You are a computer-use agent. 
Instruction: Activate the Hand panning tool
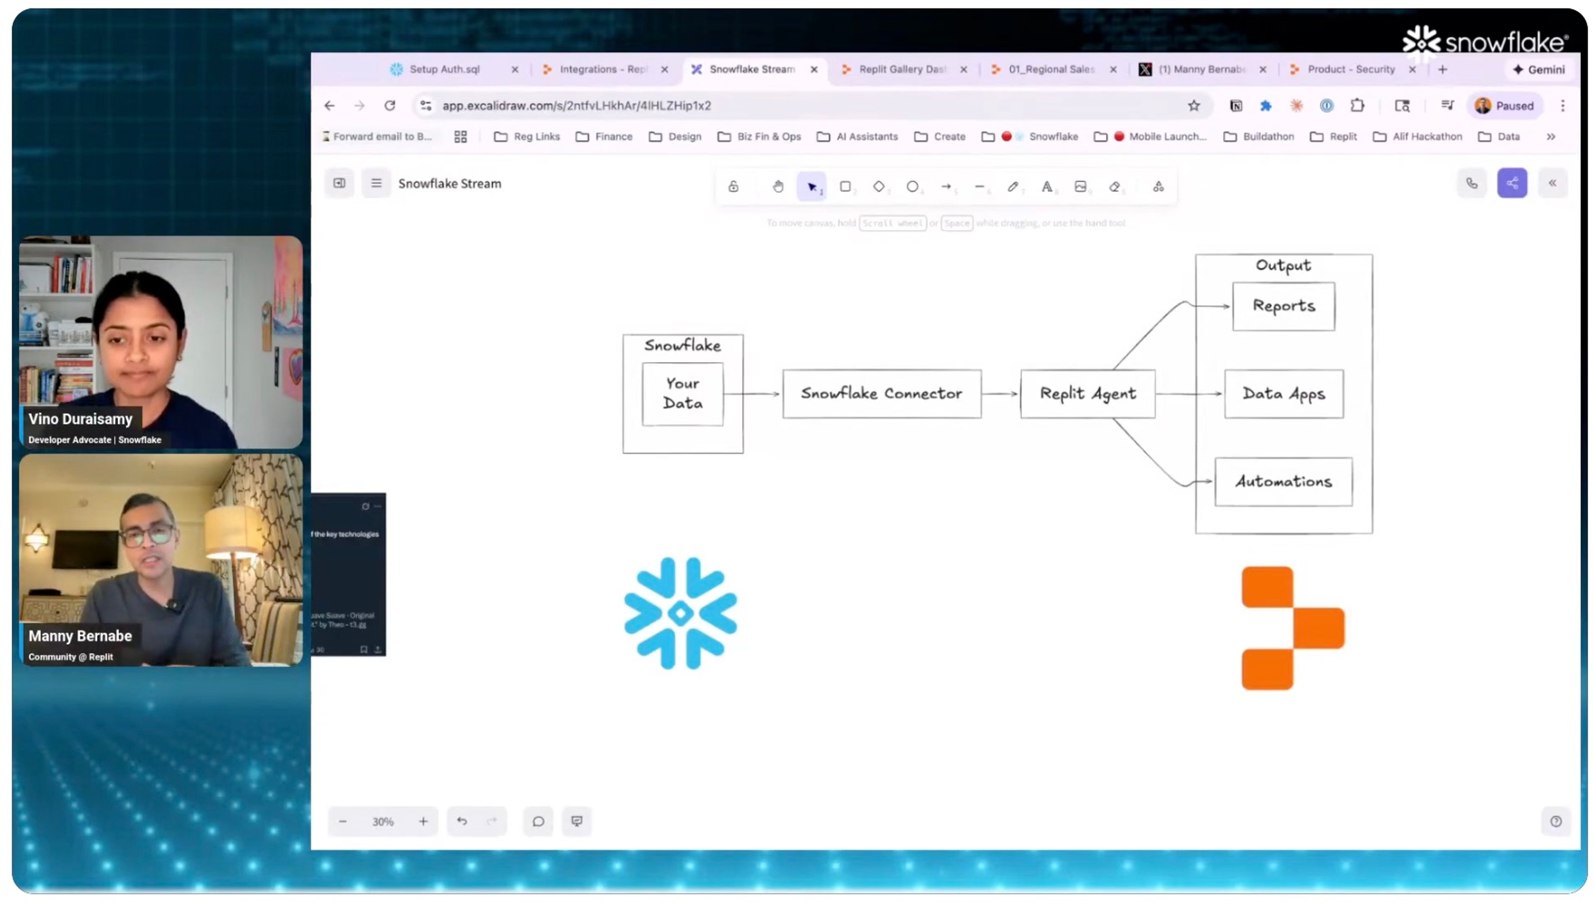(777, 186)
